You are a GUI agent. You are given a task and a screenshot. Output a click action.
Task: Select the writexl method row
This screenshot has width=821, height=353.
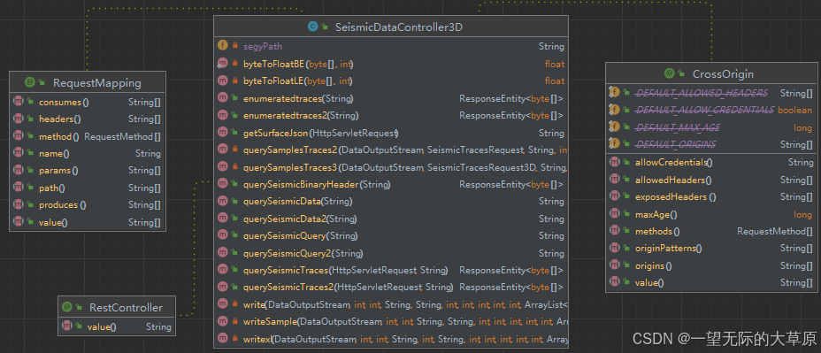pyautogui.click(x=391, y=339)
